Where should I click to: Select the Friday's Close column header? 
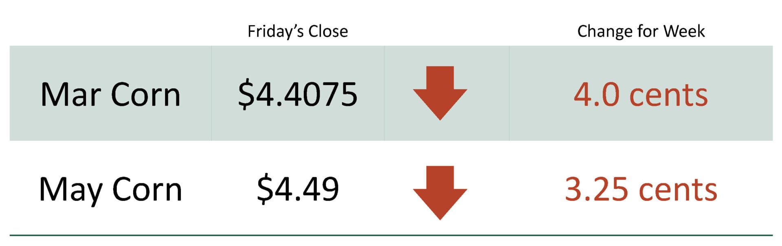click(298, 31)
